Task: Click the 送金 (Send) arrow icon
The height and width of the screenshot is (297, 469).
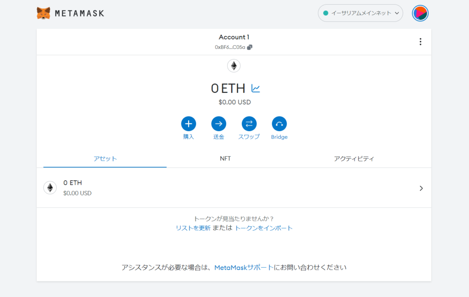Action: [218, 123]
